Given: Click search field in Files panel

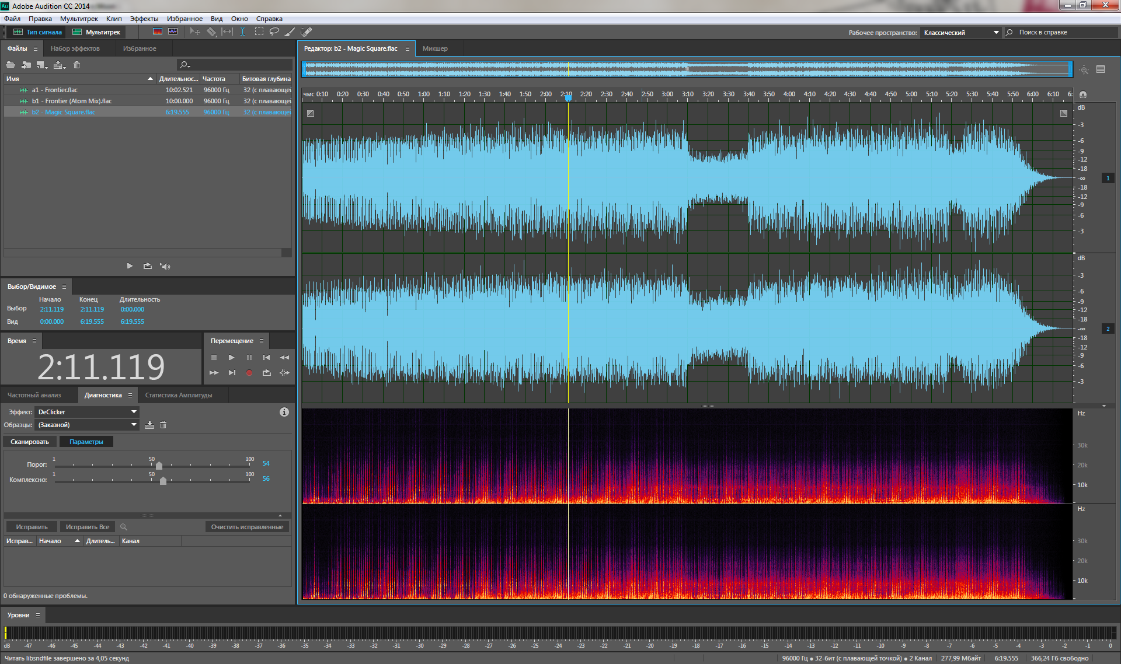Looking at the screenshot, I should point(235,65).
